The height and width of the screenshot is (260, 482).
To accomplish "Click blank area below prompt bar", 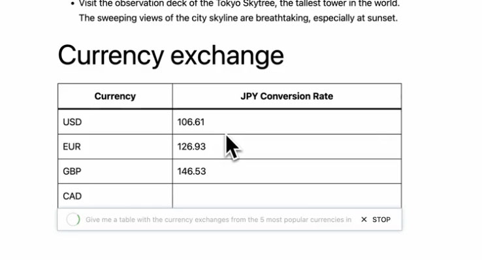I will point(229,245).
